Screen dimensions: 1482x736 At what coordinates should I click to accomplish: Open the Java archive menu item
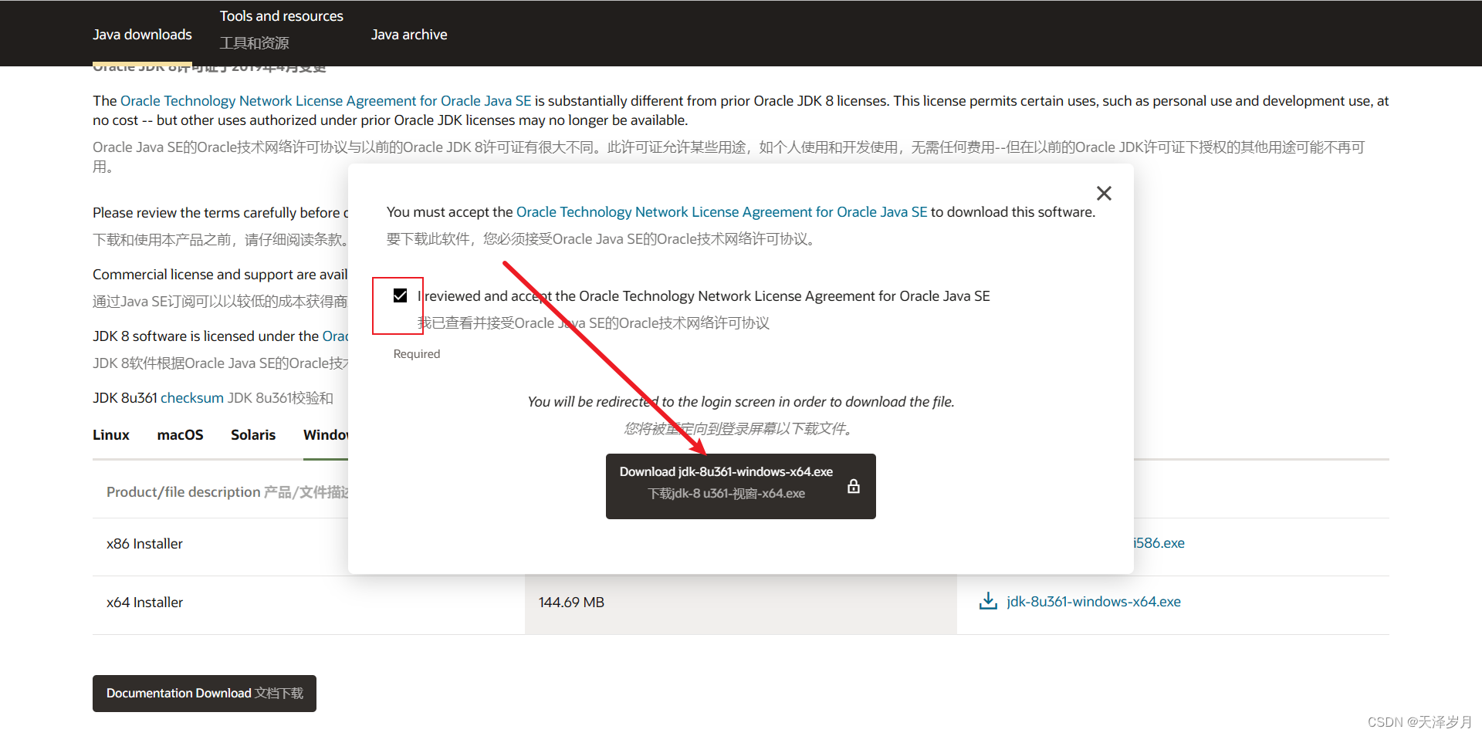(x=409, y=34)
